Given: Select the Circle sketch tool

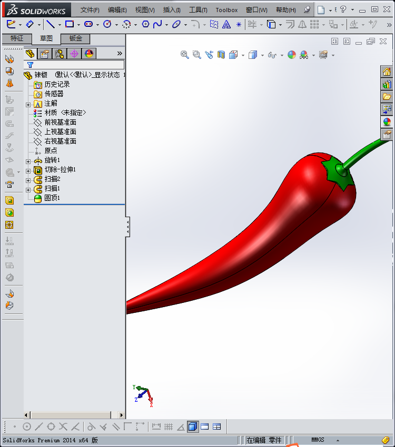Looking at the screenshot, I should click(107, 24).
